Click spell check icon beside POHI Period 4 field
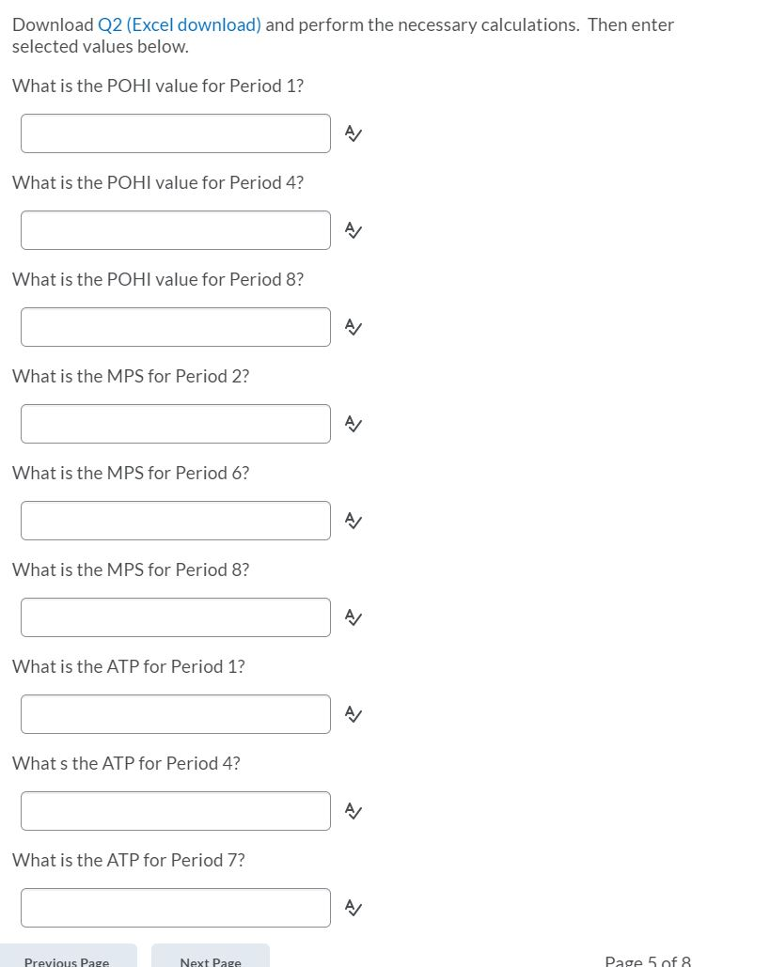770x967 pixels. [352, 230]
